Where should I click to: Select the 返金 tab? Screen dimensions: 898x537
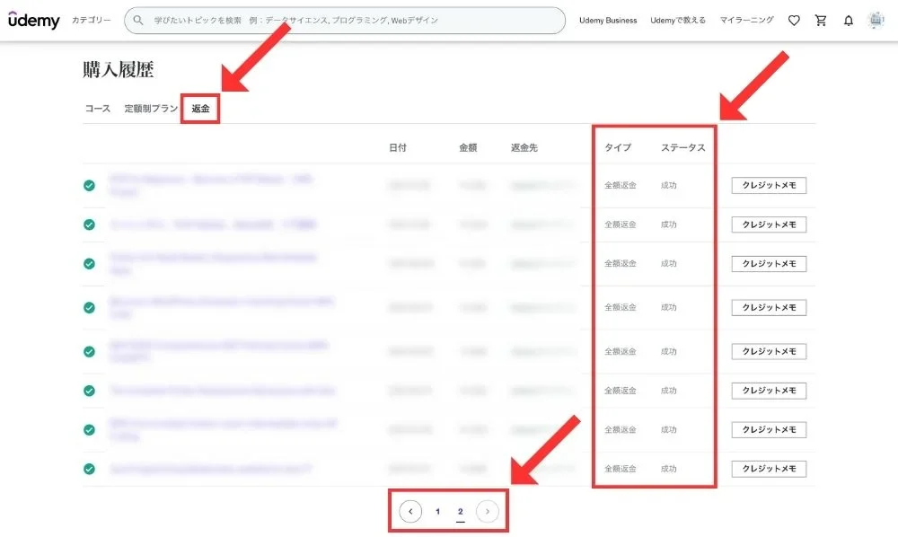click(x=200, y=109)
